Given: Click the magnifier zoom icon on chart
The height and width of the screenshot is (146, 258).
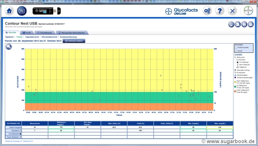Looking at the screenshot, I should pyautogui.click(x=9, y=46).
